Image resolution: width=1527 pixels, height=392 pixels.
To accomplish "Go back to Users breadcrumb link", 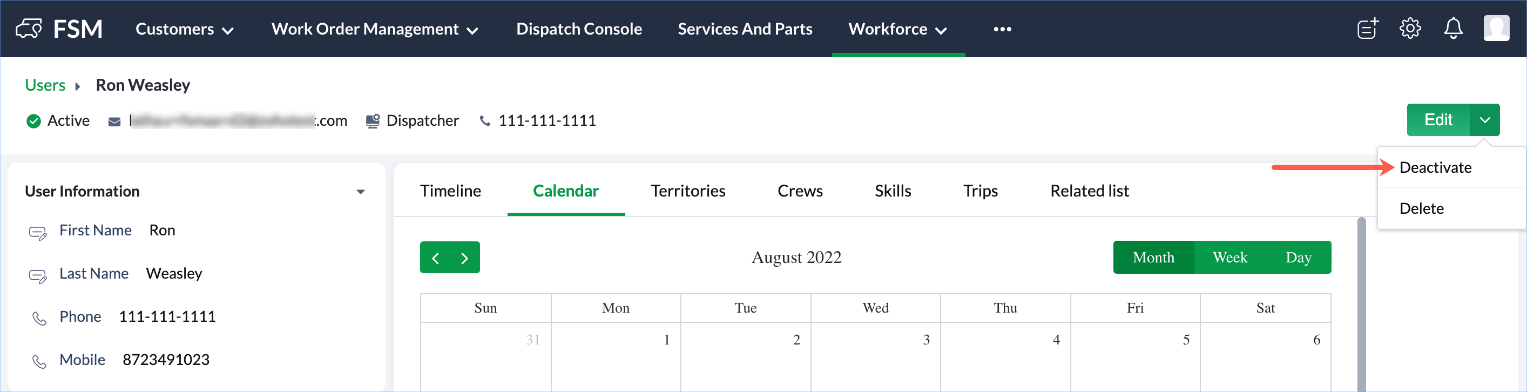I will tap(45, 85).
